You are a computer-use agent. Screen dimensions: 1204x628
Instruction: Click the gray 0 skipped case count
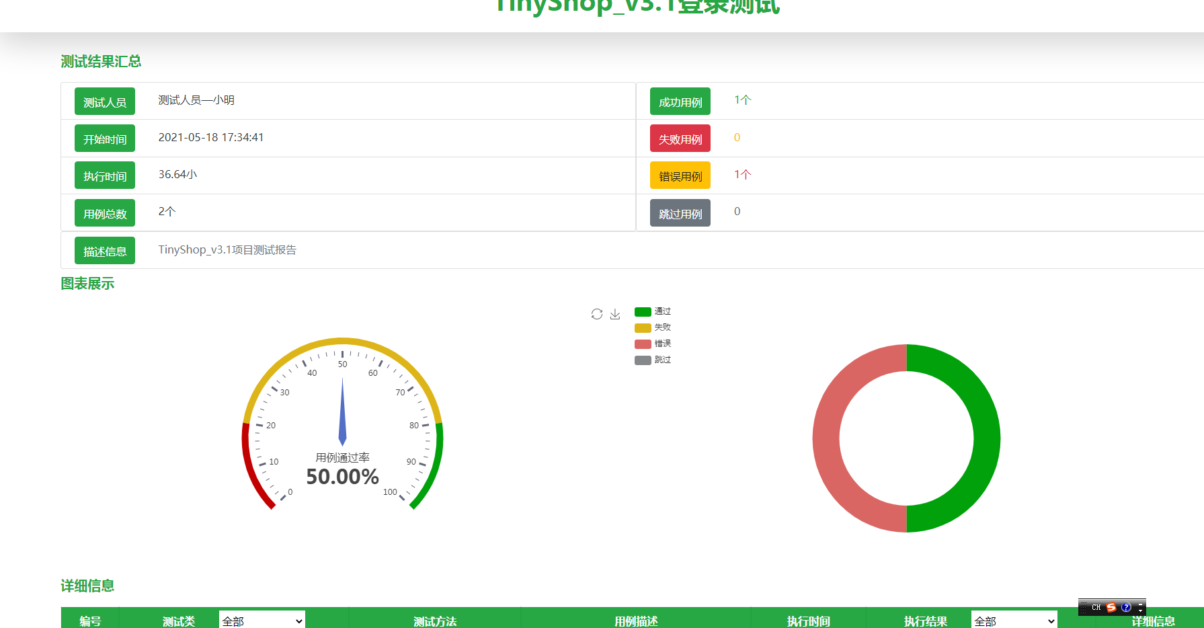(737, 211)
